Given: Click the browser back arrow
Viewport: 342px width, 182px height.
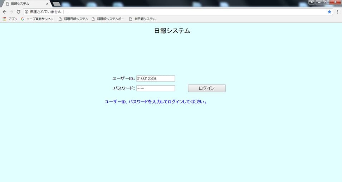Looking at the screenshot, I should pyautogui.click(x=5, y=12).
